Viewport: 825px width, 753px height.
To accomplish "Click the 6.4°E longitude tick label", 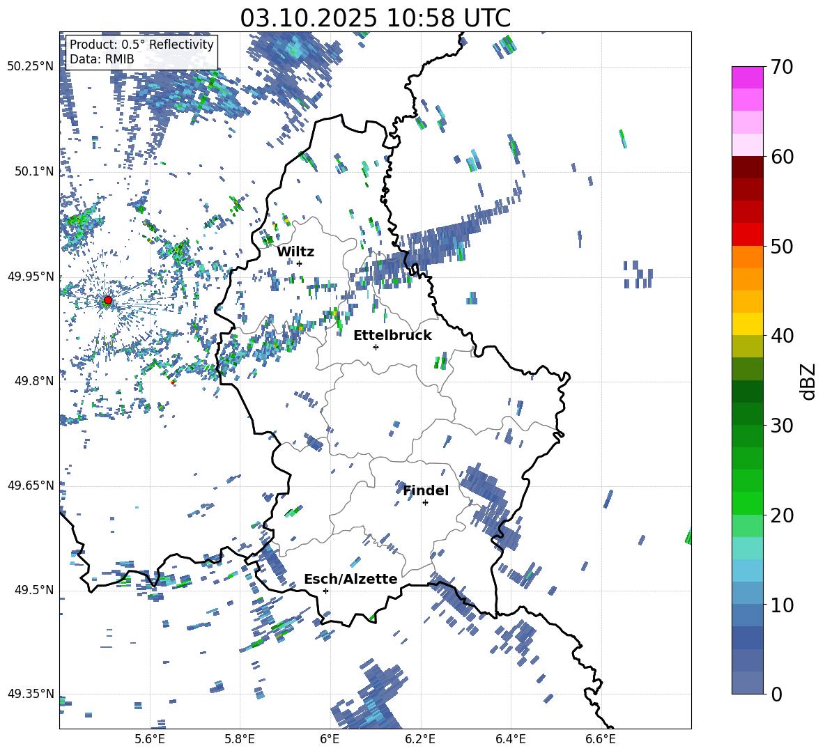I will pos(510,739).
